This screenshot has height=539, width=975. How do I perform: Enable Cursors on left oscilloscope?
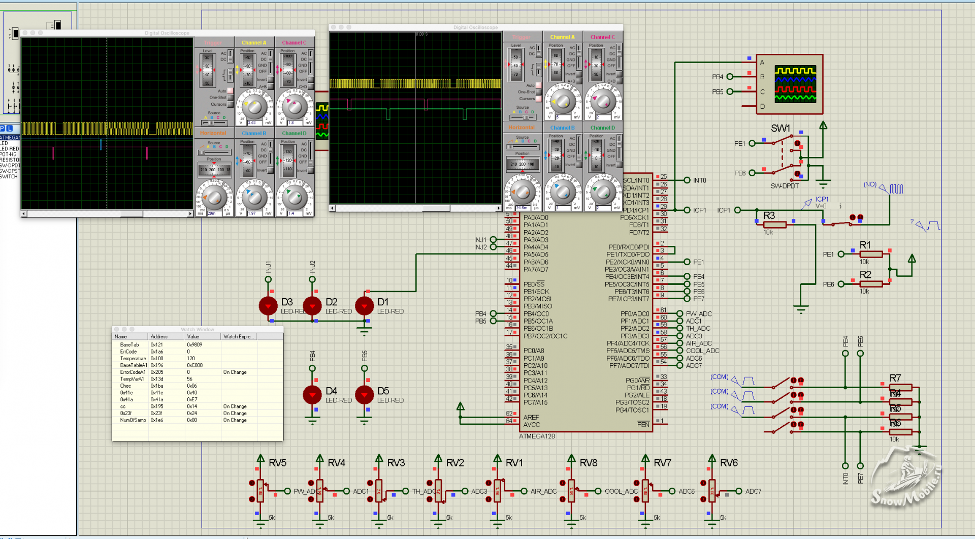[x=230, y=104]
